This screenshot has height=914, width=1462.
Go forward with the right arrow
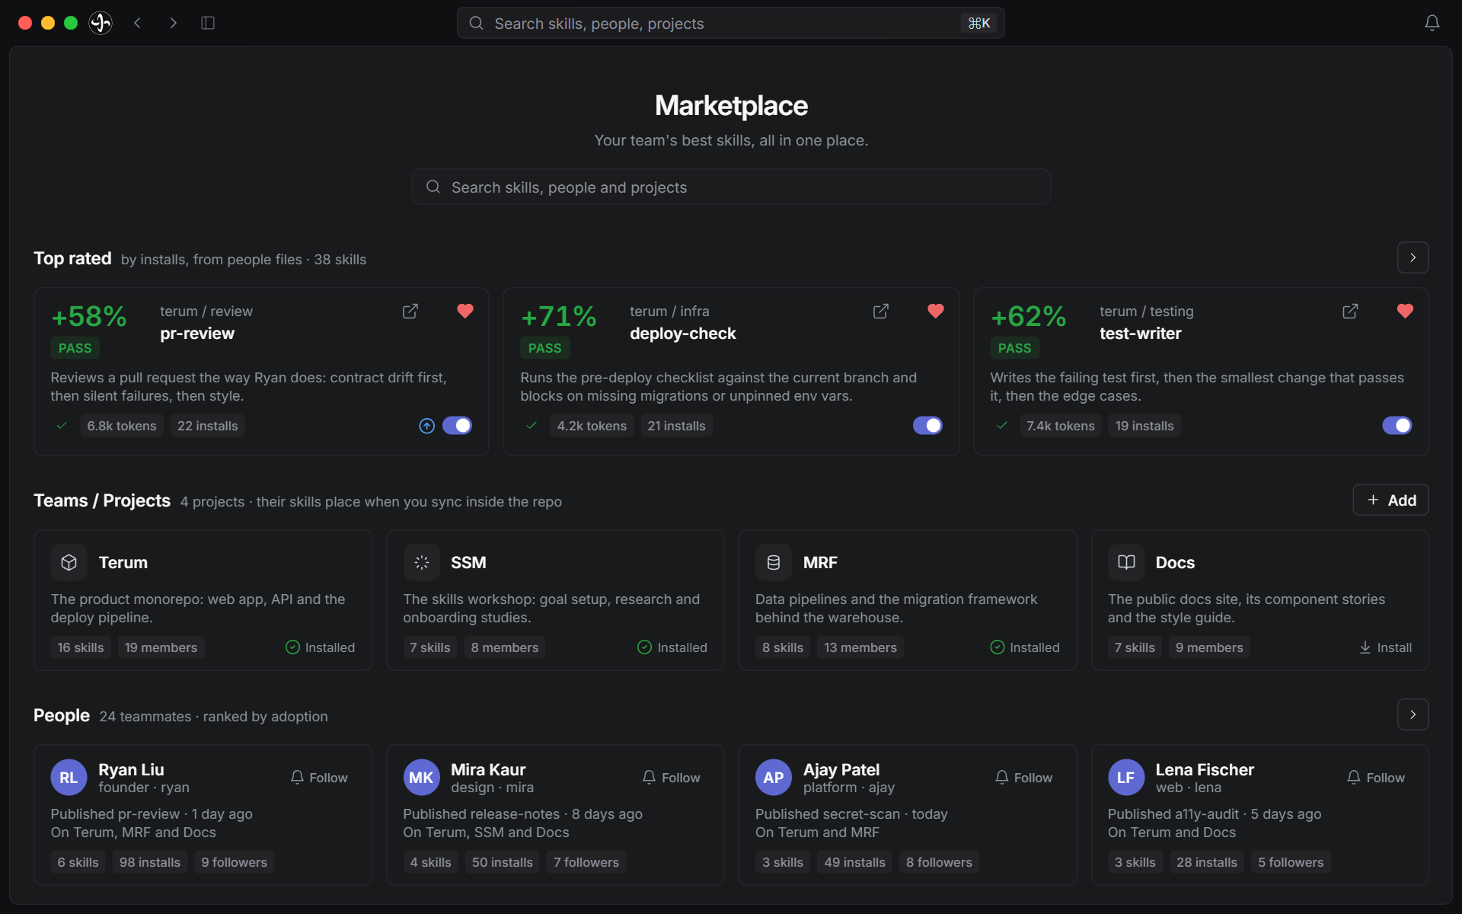(173, 23)
